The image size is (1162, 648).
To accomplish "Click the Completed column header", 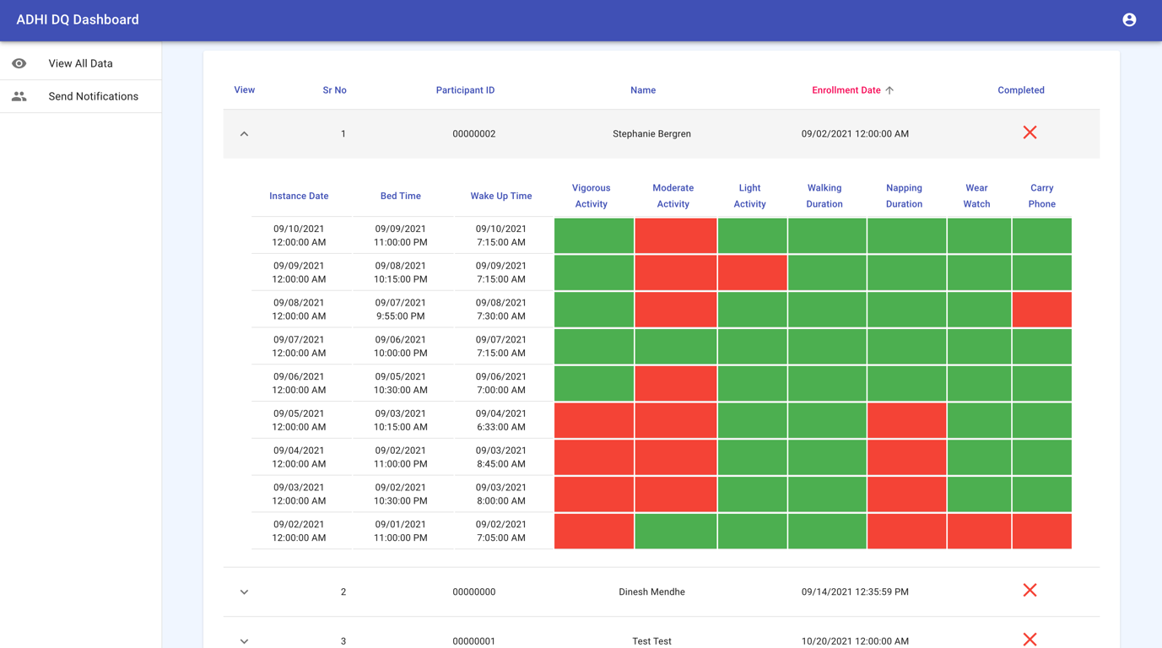I will tap(1020, 90).
